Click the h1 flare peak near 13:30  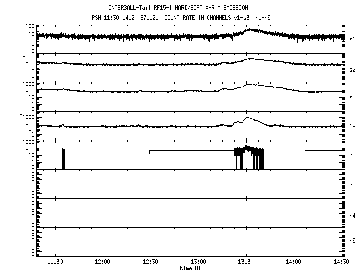pos(247,118)
